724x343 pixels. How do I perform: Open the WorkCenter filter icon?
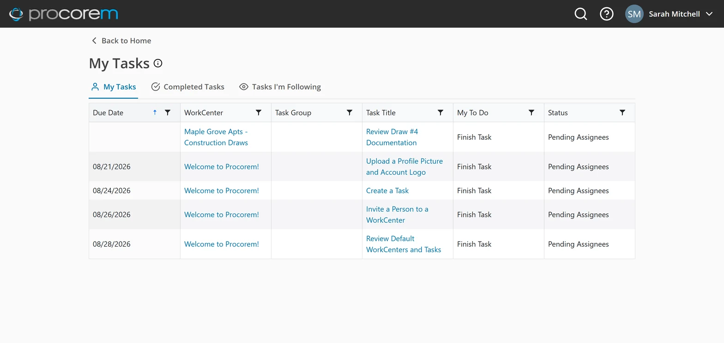(259, 112)
